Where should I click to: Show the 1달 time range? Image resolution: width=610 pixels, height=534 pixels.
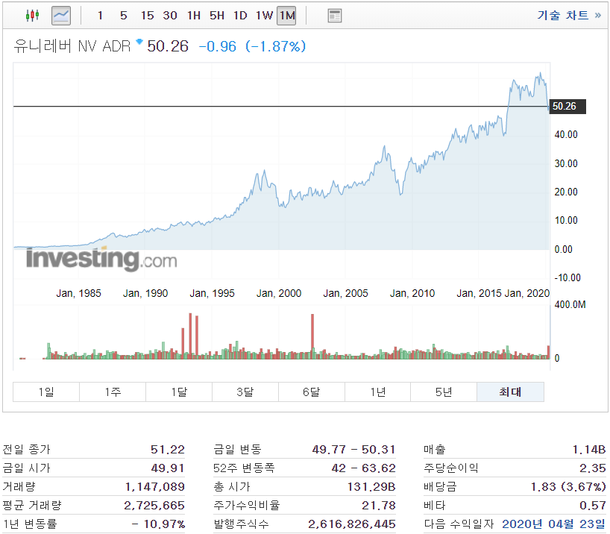point(179,392)
